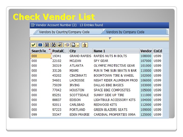Click the grayed-out help question mark icon
183x137 pixels.
pos(67,45)
